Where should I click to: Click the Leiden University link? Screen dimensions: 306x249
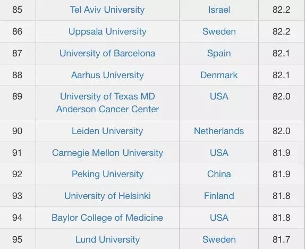pos(107,131)
